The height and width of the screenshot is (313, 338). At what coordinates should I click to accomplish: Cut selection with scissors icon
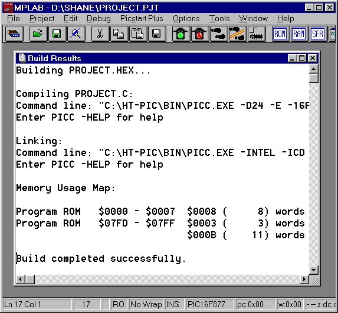[x=100, y=34]
